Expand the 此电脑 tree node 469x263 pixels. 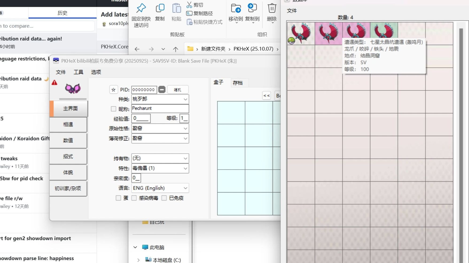135,247
